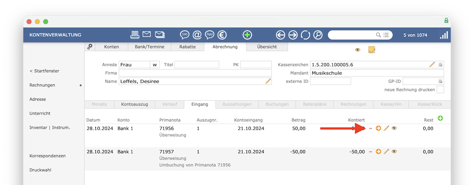Image resolution: width=474 pixels, height=185 pixels.
Task: Select the Abrechnung tab
Action: pos(225,47)
